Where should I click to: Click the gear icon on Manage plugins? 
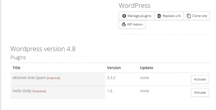(x=124, y=16)
